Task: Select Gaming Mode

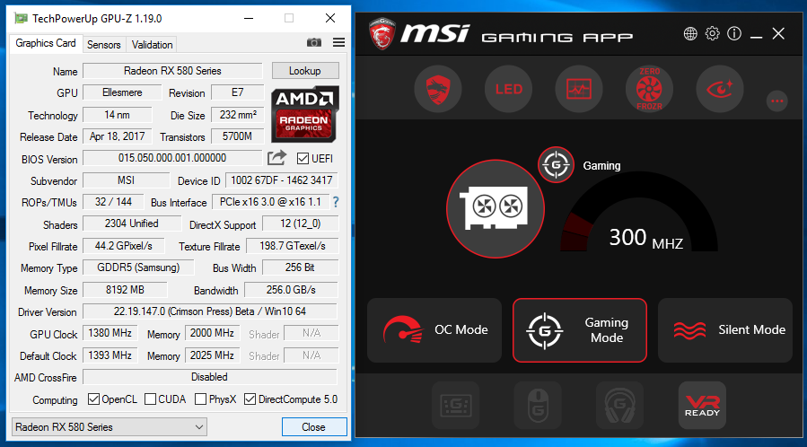Action: coord(580,329)
